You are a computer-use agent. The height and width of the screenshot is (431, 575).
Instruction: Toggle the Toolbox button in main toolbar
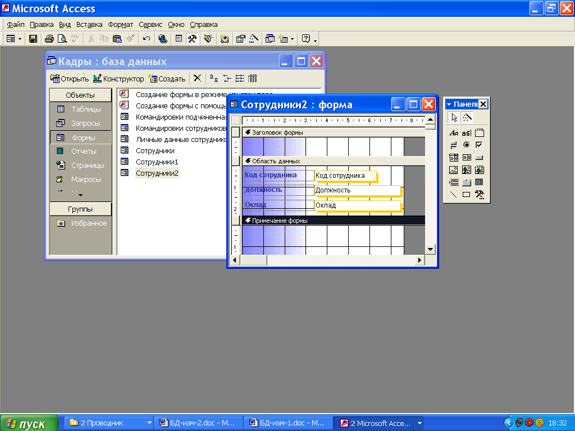pos(192,39)
